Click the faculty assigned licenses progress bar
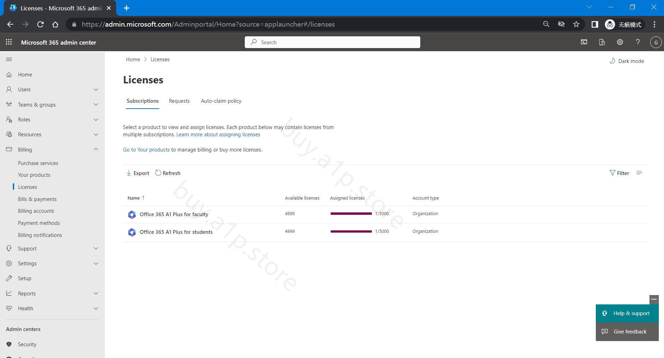This screenshot has width=664, height=358. pos(351,214)
